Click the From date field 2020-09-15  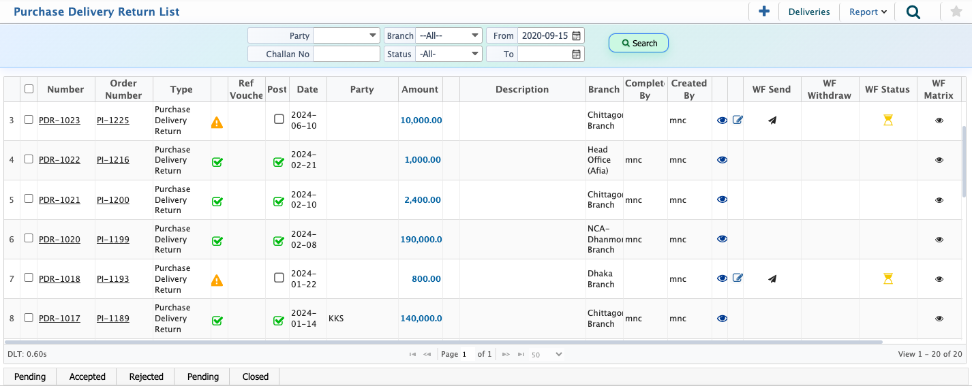[544, 35]
